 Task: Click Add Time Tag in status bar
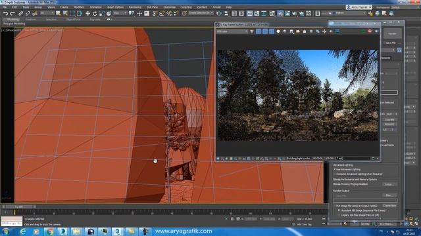(x=305, y=224)
